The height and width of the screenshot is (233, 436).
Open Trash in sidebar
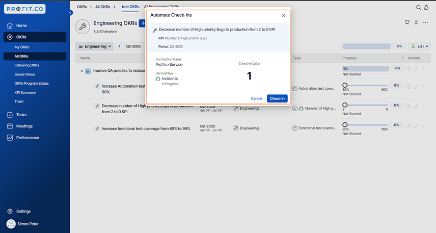[19, 101]
